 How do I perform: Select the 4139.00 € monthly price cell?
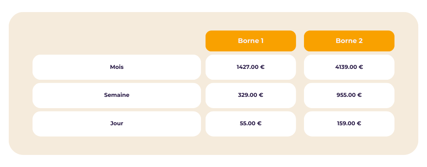pyautogui.click(x=349, y=67)
